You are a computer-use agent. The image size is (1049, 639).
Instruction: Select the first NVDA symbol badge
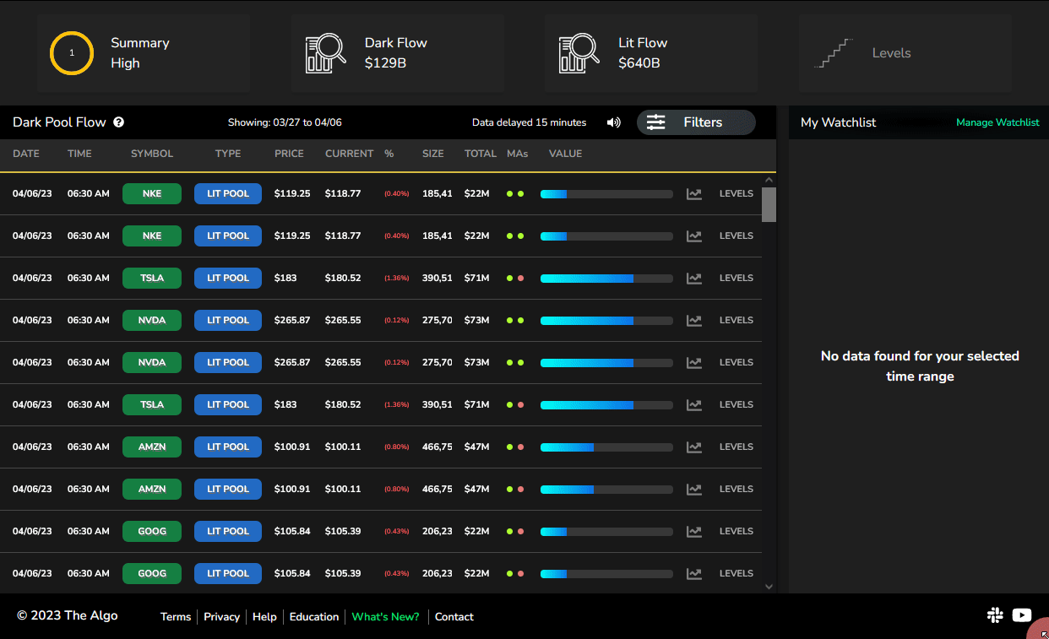(152, 320)
